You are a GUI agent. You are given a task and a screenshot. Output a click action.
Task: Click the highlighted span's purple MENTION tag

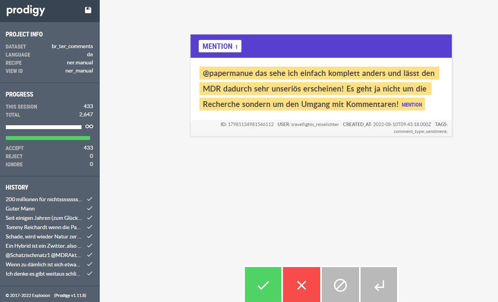(x=412, y=105)
